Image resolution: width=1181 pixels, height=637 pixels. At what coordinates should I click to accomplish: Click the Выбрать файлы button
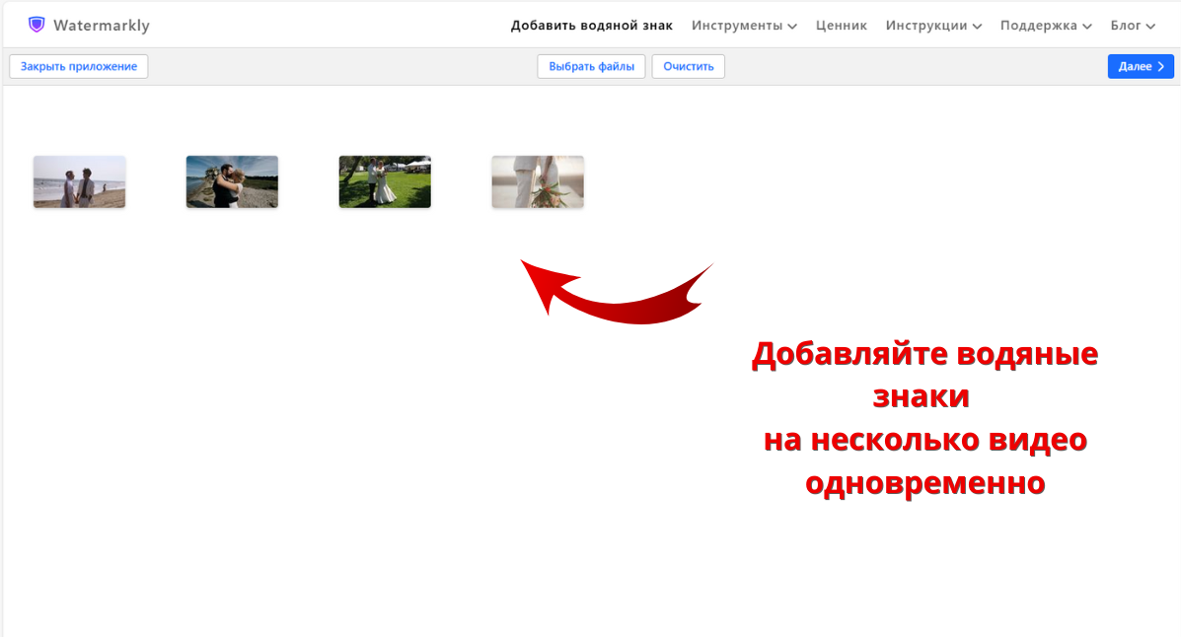591,66
